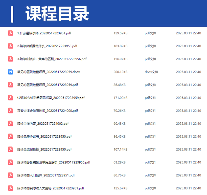Open 常见的医院检查项目_20220517223959.docx
The image size is (207, 195).
coord(49,72)
